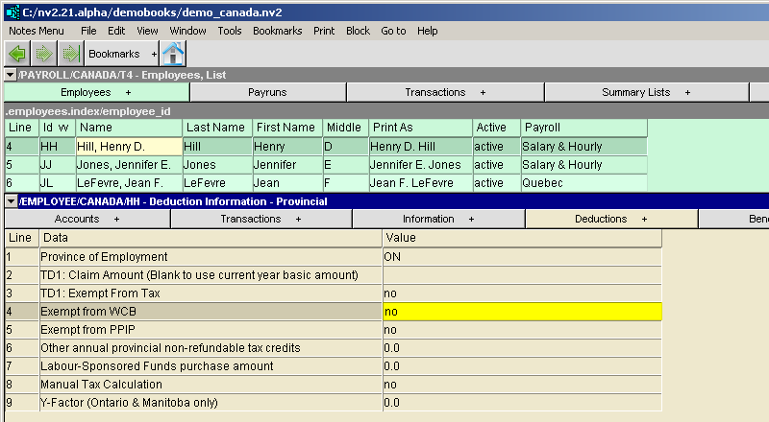Image resolution: width=769 pixels, height=422 pixels.
Task: Collapse the Employees List panel
Action: coord(11,75)
